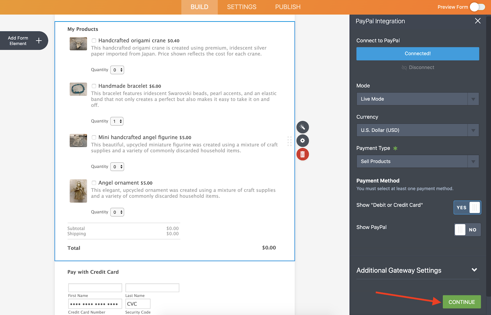Click into the CVC security code field
Image resolution: width=491 pixels, height=315 pixels.
click(138, 304)
